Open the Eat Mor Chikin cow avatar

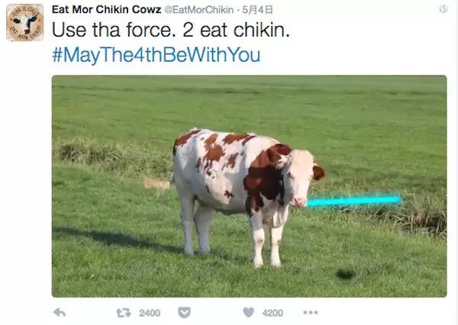[25, 22]
